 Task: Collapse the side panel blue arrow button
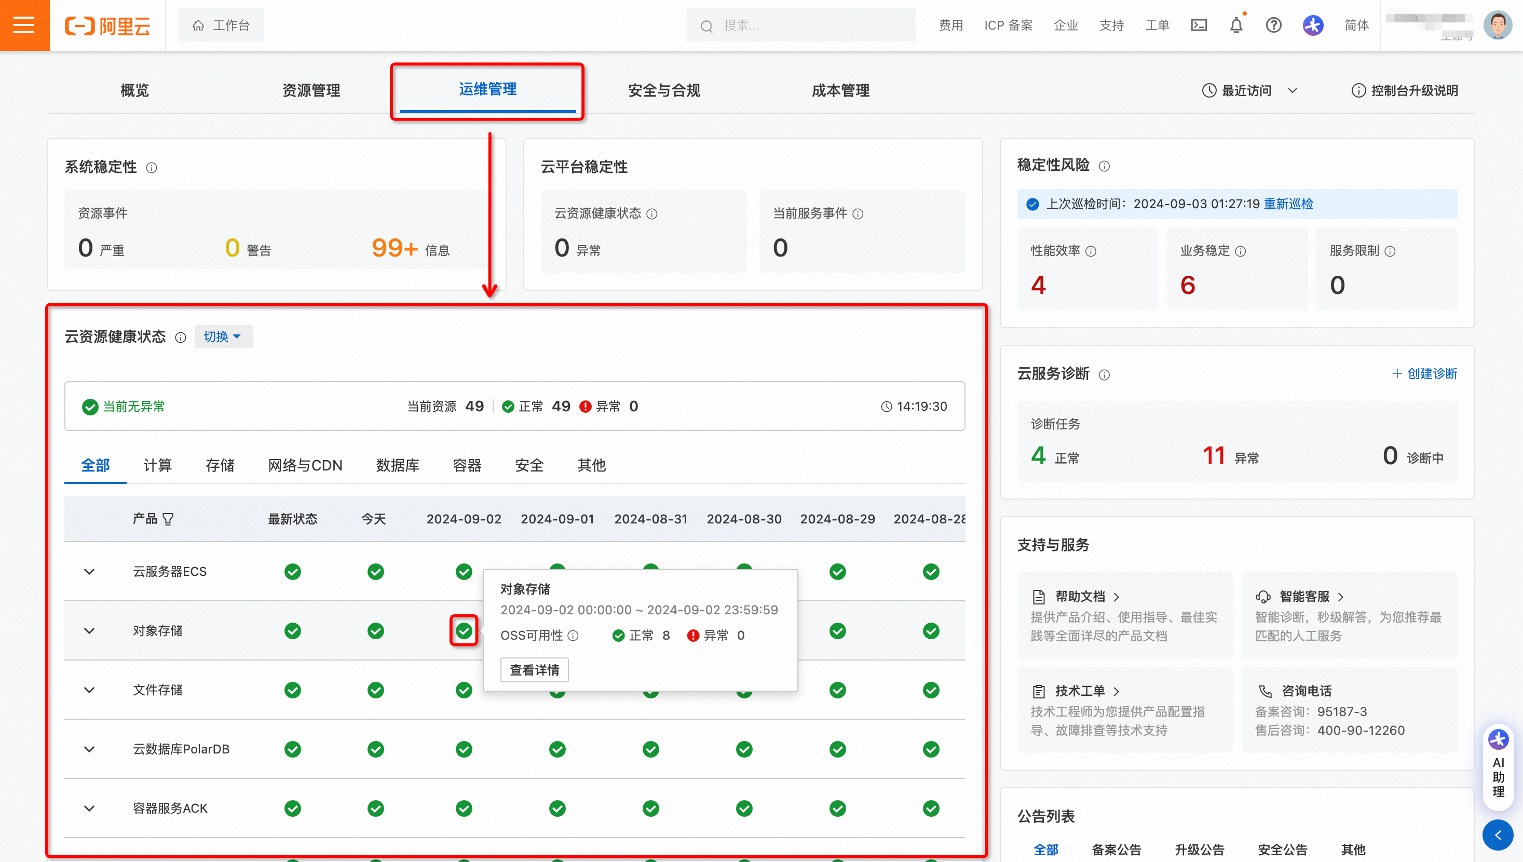click(1498, 835)
